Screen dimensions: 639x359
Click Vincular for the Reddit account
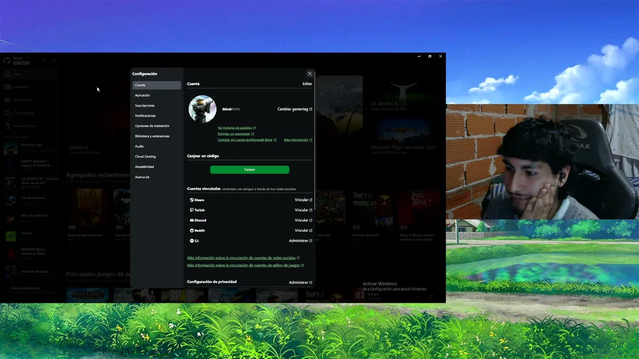304,230
